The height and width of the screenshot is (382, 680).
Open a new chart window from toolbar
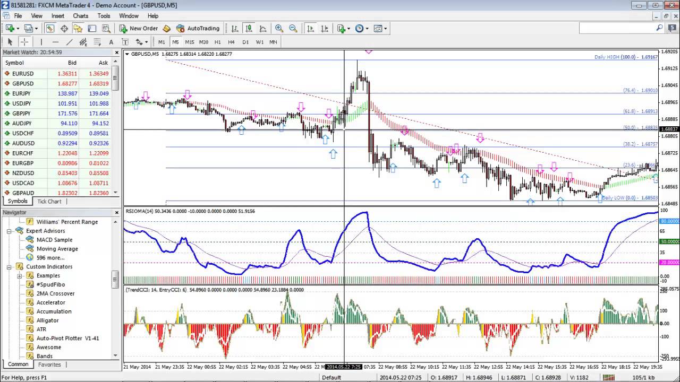click(x=11, y=28)
